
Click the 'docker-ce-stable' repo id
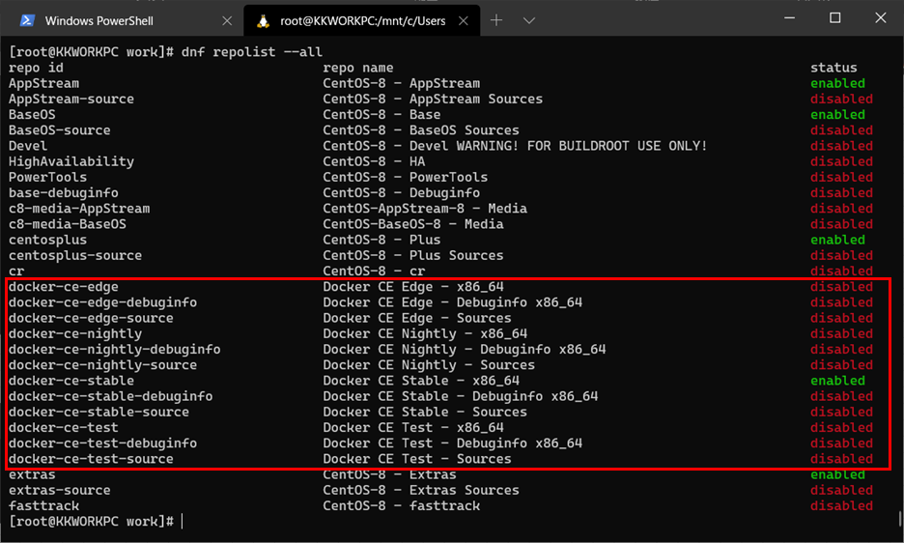pos(71,381)
